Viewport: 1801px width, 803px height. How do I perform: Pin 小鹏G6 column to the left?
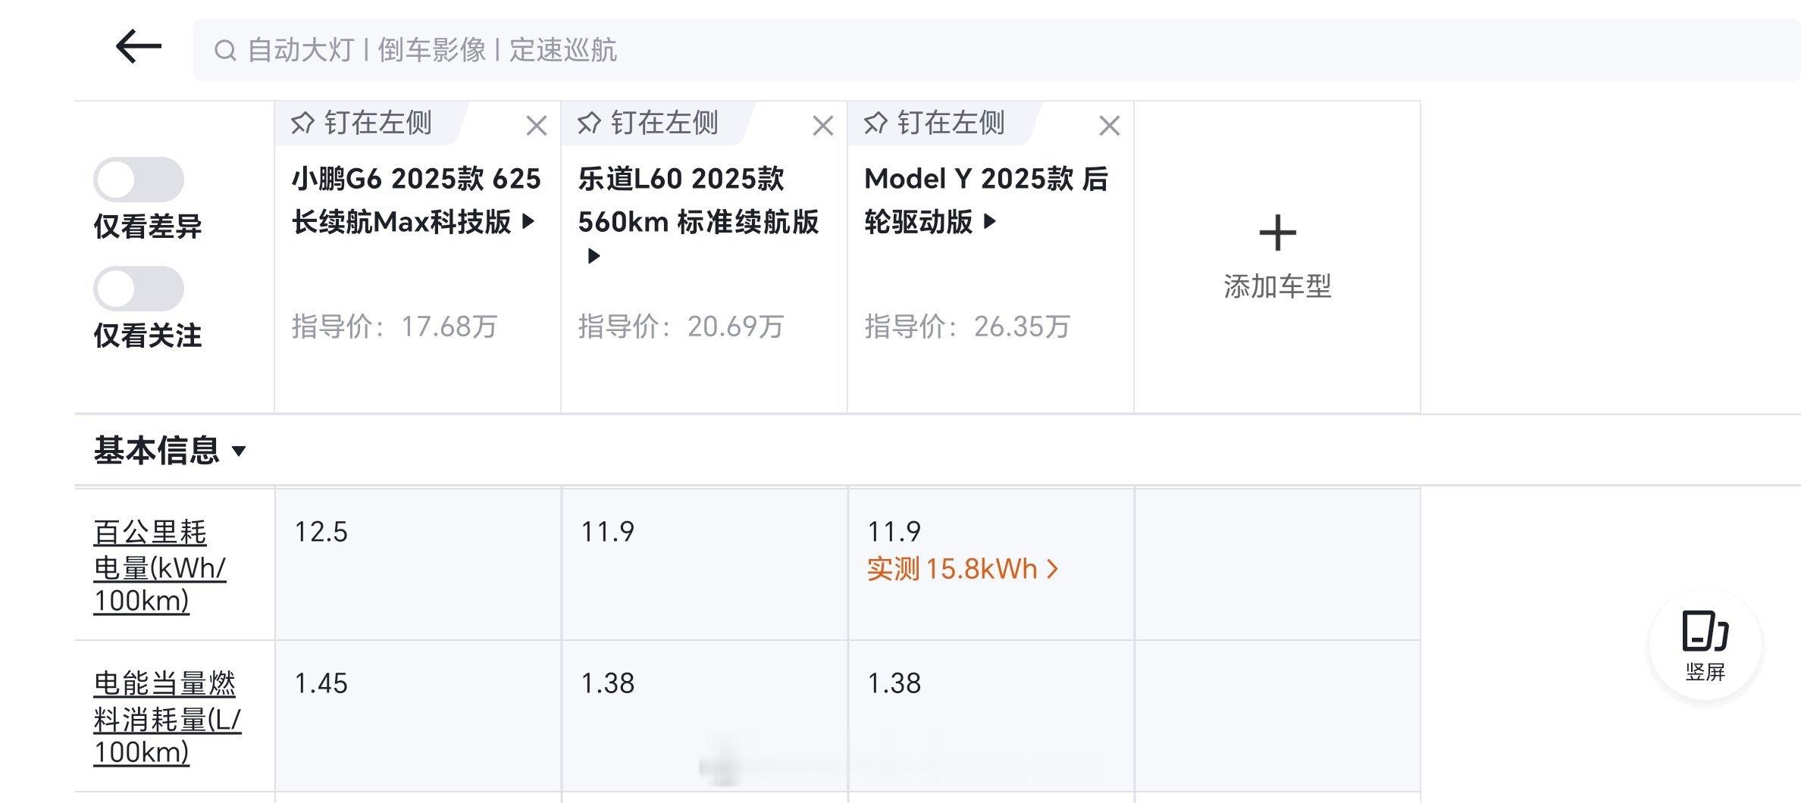[362, 123]
